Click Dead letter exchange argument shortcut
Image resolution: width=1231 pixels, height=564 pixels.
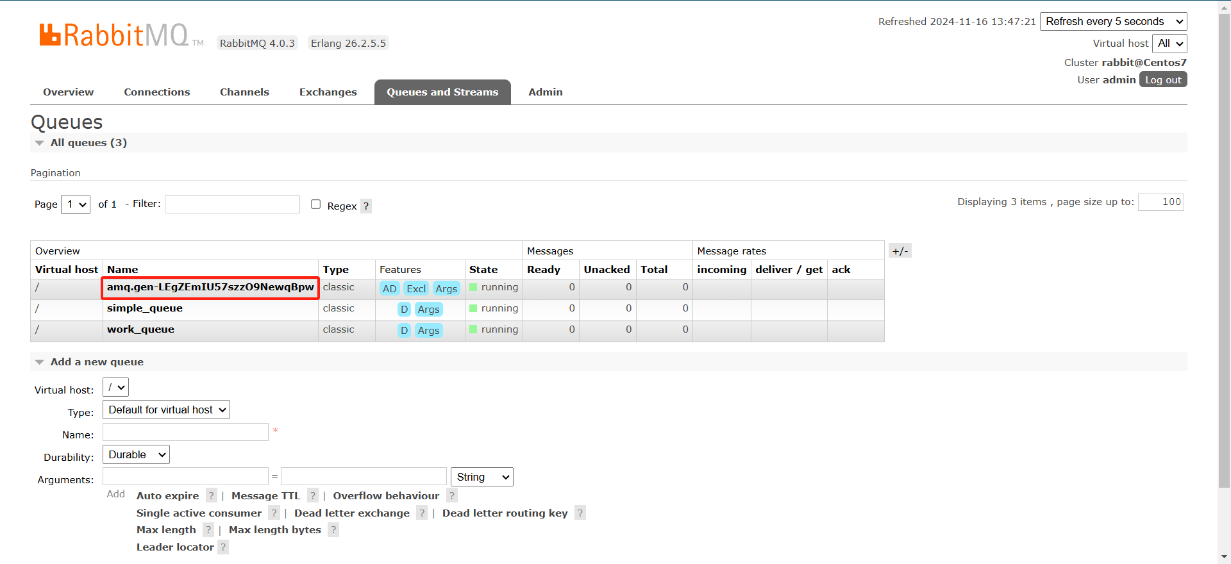352,513
